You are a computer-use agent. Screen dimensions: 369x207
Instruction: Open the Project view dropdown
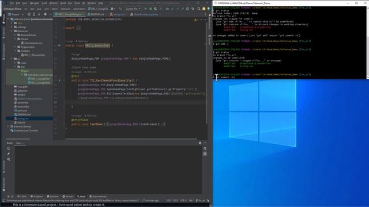click(x=16, y=14)
